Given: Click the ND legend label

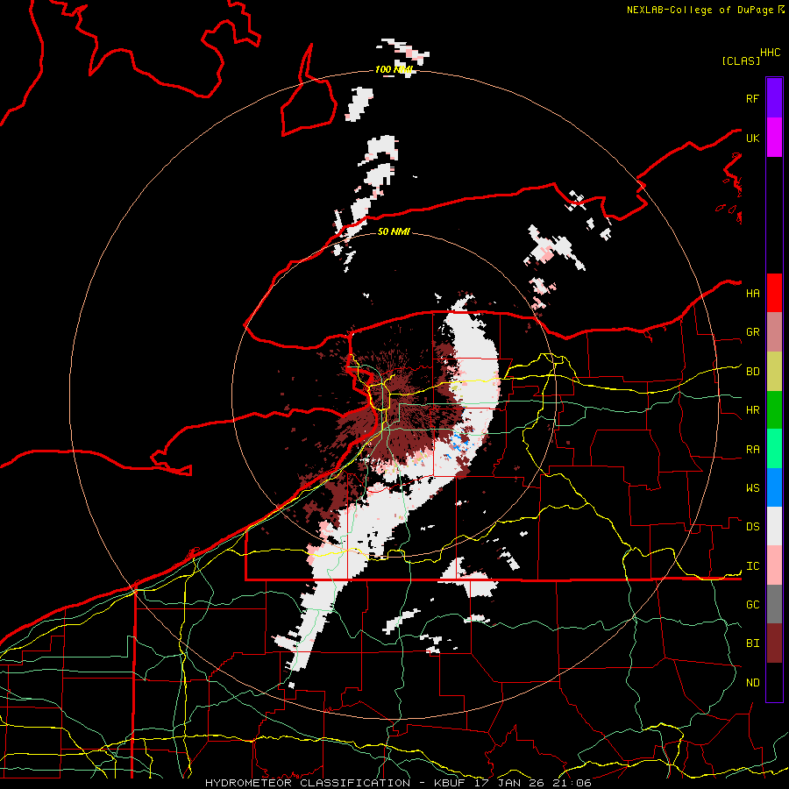Looking at the screenshot, I should (753, 683).
